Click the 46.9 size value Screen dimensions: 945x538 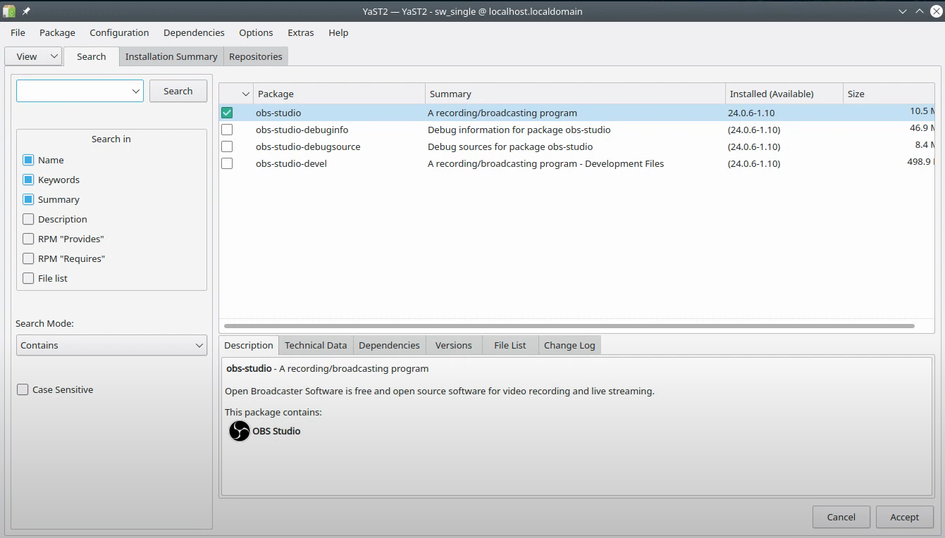pos(922,128)
